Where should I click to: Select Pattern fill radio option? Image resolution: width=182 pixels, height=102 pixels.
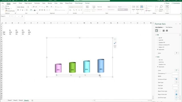click(x=158, y=47)
